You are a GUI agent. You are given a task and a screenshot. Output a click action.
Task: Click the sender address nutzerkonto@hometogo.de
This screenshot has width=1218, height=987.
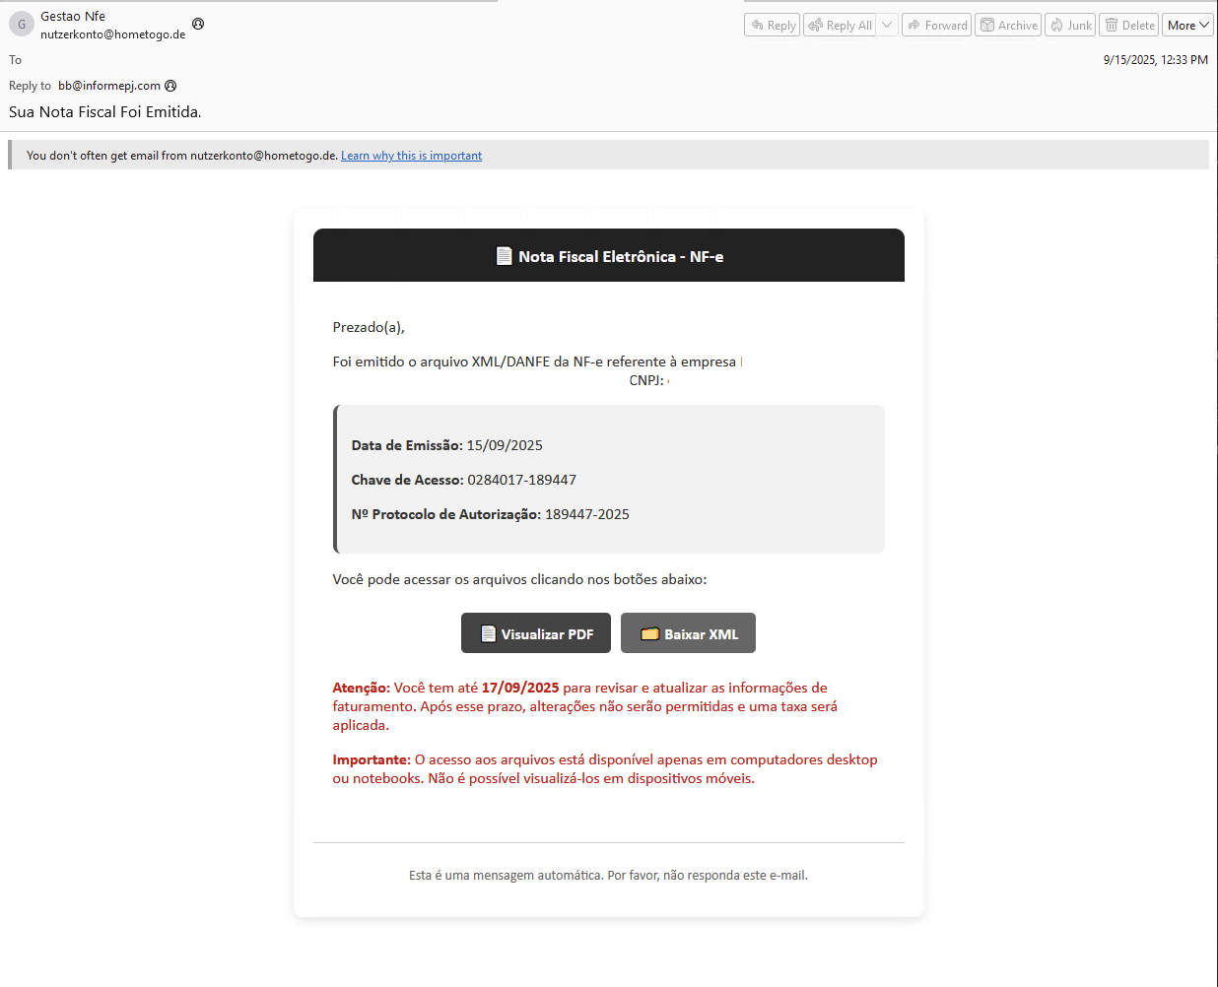(112, 34)
